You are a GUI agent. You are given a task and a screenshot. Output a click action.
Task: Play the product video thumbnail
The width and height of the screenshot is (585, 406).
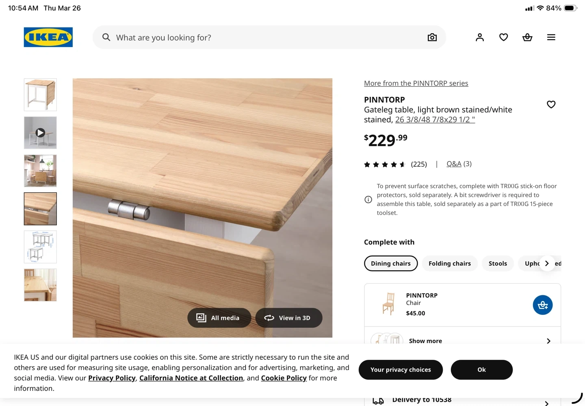(40, 133)
